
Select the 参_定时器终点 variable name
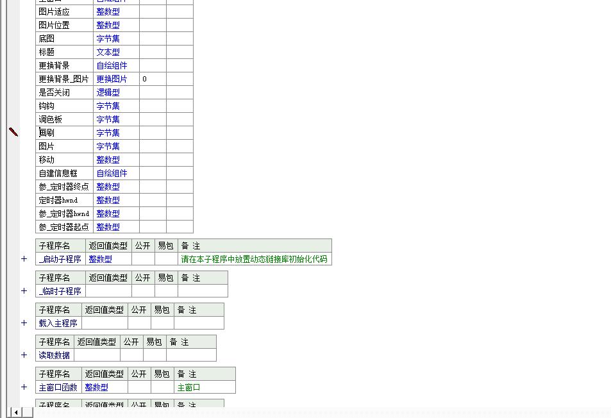63,187
